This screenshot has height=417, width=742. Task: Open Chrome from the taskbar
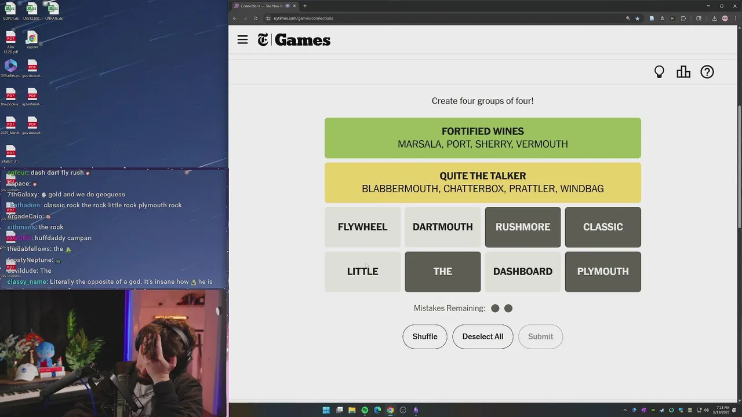coord(390,410)
